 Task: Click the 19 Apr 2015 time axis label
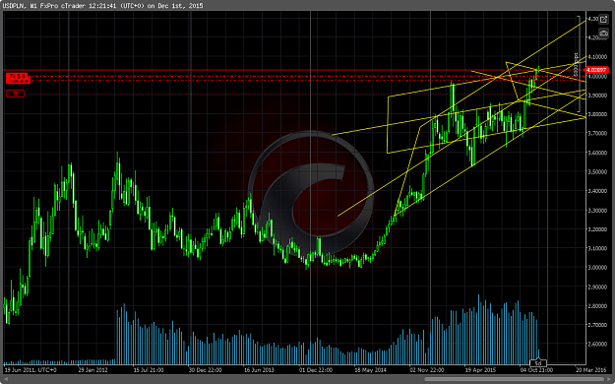(480, 370)
